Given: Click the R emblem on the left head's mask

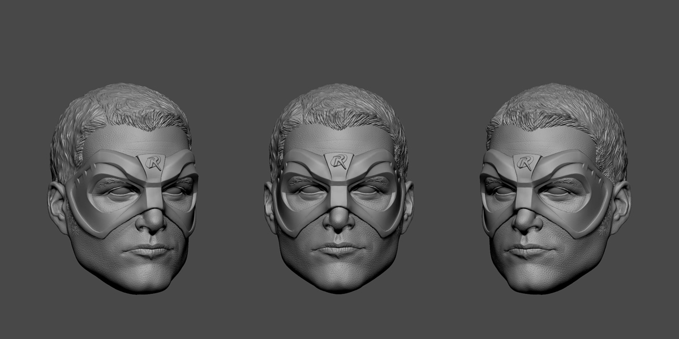Looking at the screenshot, I should pyautogui.click(x=153, y=163).
